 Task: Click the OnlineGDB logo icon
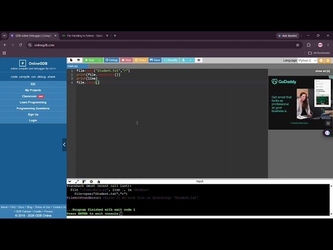point(22,63)
